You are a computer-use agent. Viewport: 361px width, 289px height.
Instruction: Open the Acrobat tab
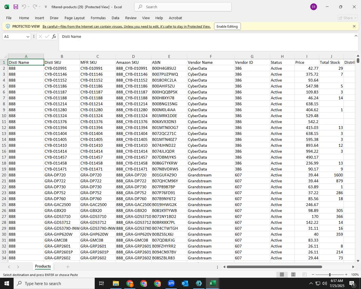pos(175,18)
